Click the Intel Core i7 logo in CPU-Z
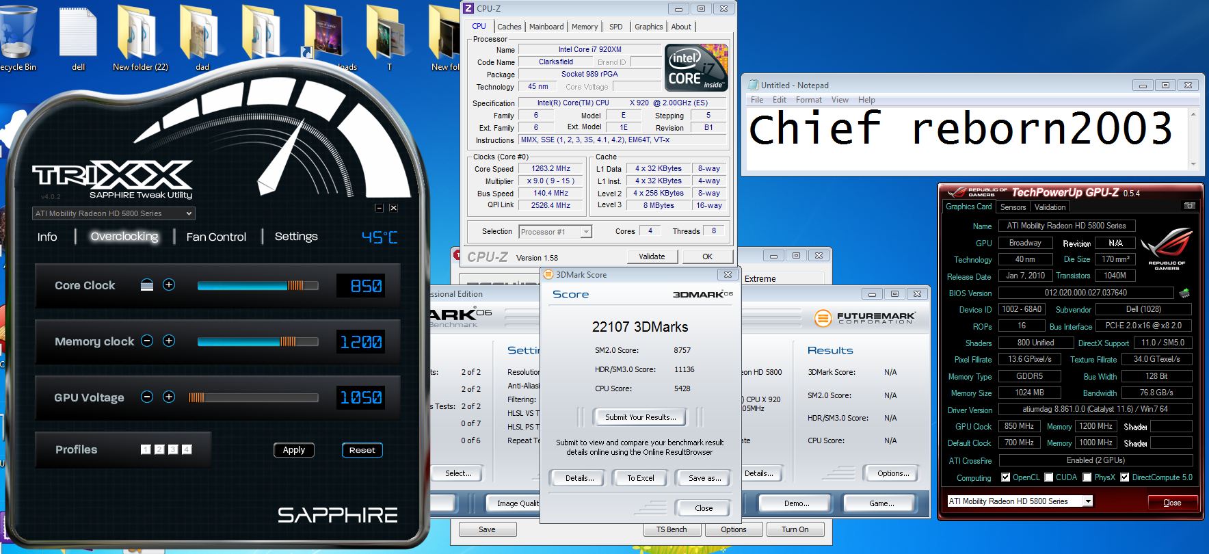1209x554 pixels. pos(697,67)
